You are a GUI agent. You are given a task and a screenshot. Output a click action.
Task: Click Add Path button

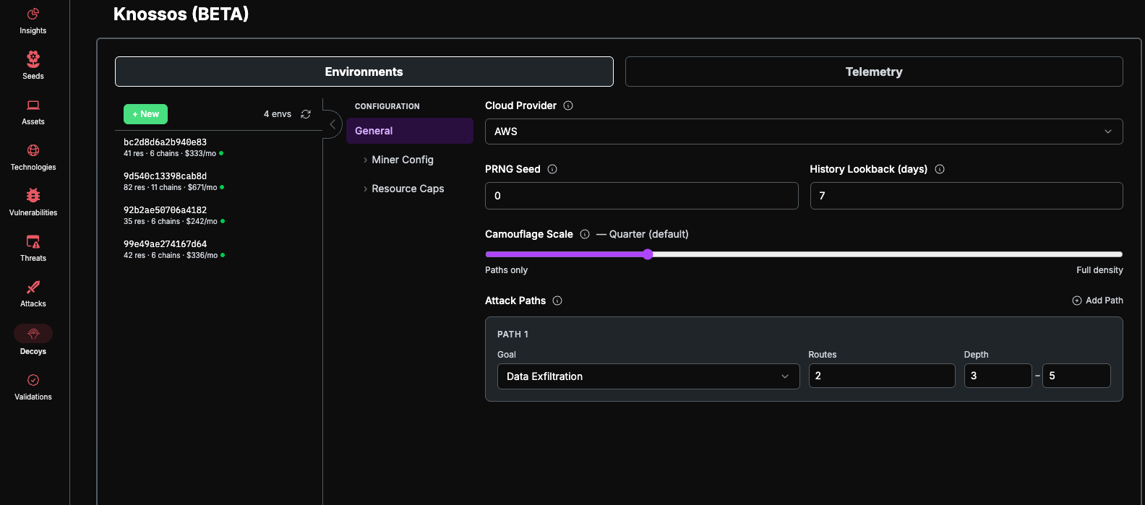pos(1097,301)
